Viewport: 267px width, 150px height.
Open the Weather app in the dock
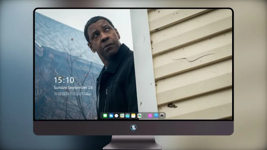click(111, 116)
